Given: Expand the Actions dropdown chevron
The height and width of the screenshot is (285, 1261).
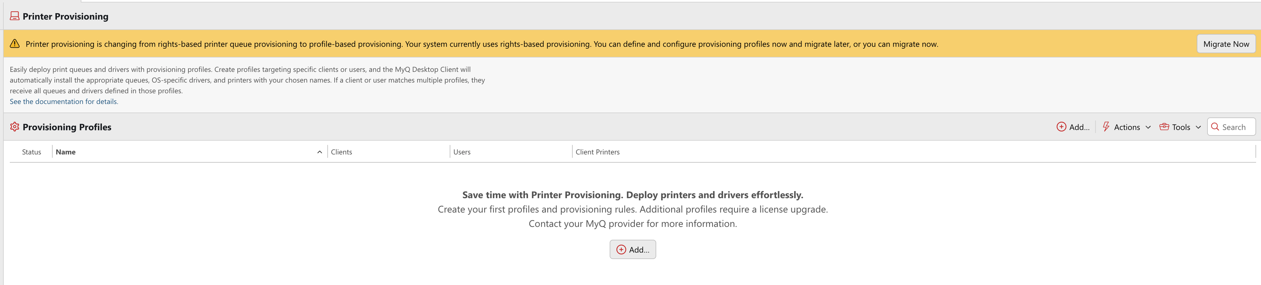Looking at the screenshot, I should coord(1148,127).
